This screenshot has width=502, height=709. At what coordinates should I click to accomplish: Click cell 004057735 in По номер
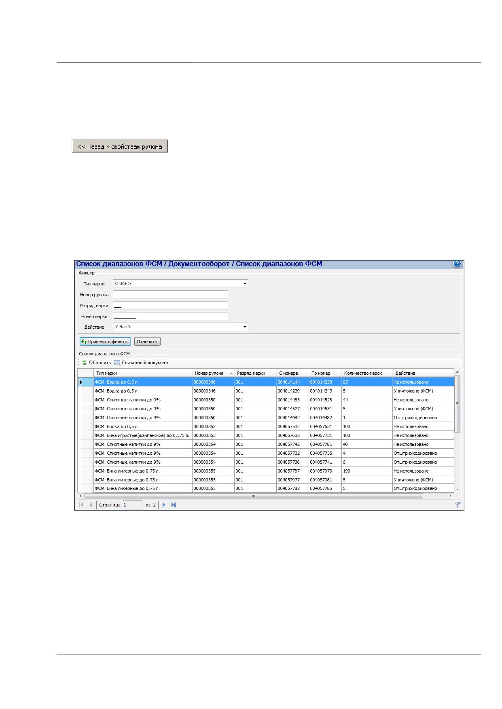(325, 453)
